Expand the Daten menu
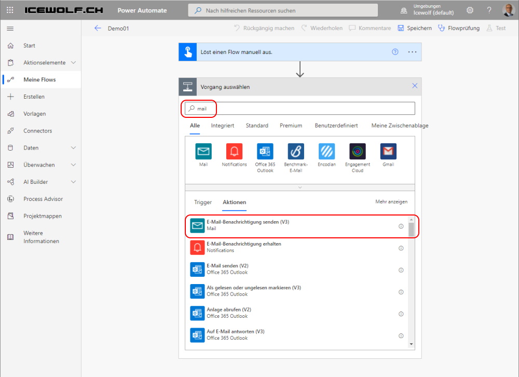This screenshot has width=519, height=377. [74, 148]
